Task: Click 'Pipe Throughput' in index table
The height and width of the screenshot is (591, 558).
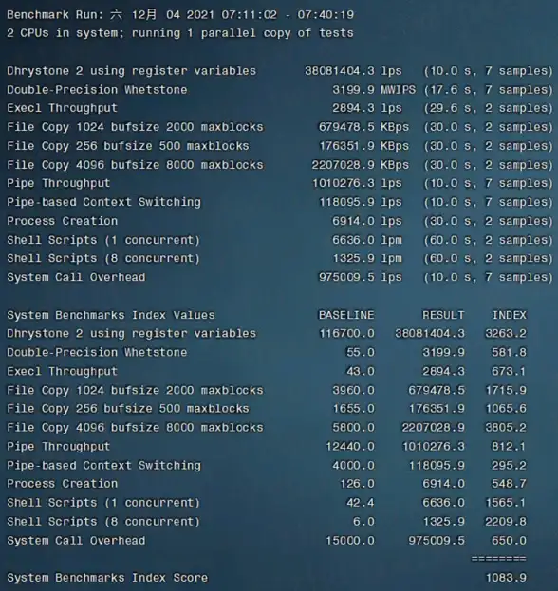Action: coord(59,447)
